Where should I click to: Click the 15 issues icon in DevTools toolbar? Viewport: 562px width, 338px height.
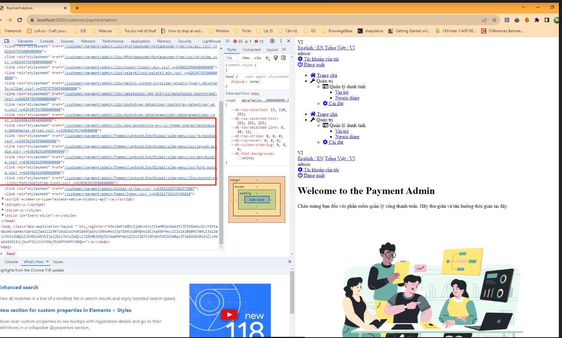point(257,41)
